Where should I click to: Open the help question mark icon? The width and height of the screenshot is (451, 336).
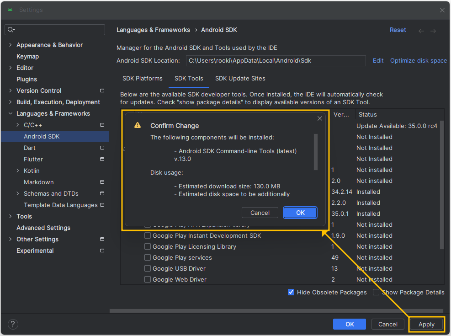pos(13,324)
